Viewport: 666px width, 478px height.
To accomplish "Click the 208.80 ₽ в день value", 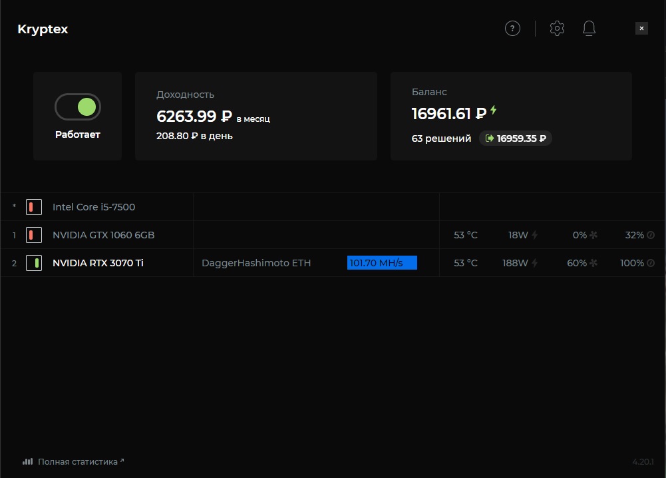I will (194, 136).
